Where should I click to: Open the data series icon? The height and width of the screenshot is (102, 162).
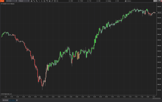[50, 1]
